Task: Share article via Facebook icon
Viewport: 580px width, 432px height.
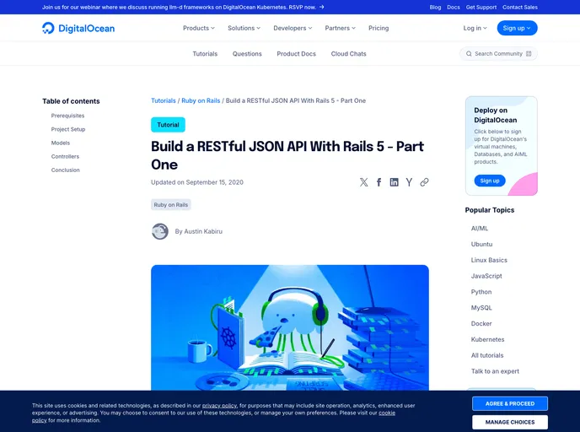Action: click(x=379, y=182)
